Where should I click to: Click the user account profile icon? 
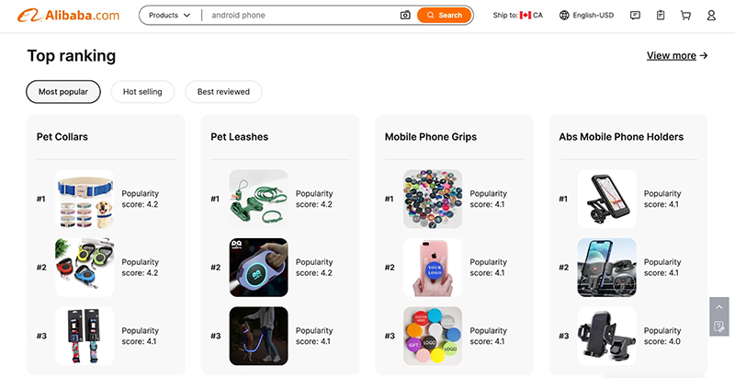(x=711, y=15)
